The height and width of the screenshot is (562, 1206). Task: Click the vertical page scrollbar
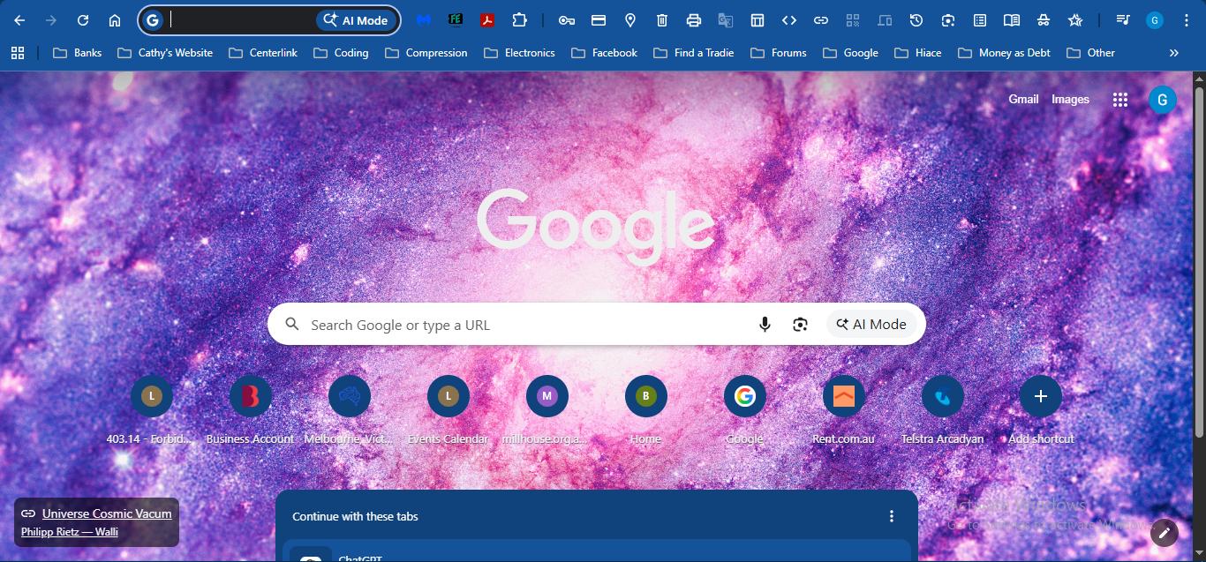[x=1199, y=260]
